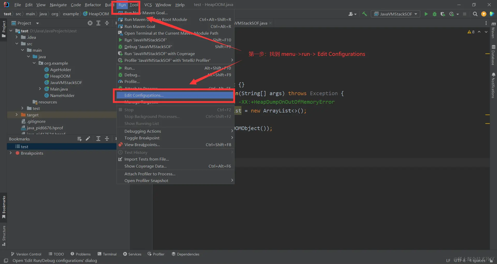Open the Project tool window from the left stripe
497x264 pixels.
pos(4,29)
